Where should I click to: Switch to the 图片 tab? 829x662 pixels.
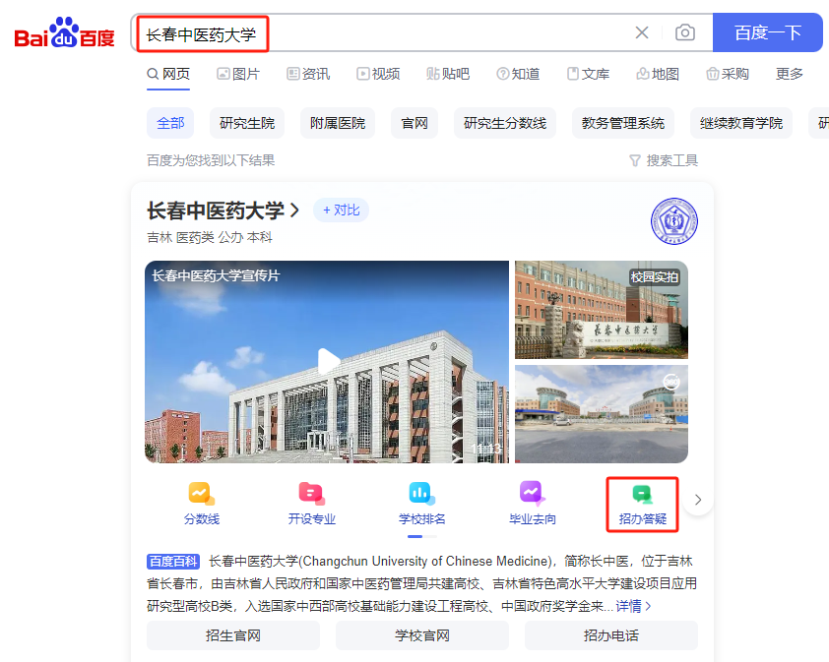click(x=238, y=74)
